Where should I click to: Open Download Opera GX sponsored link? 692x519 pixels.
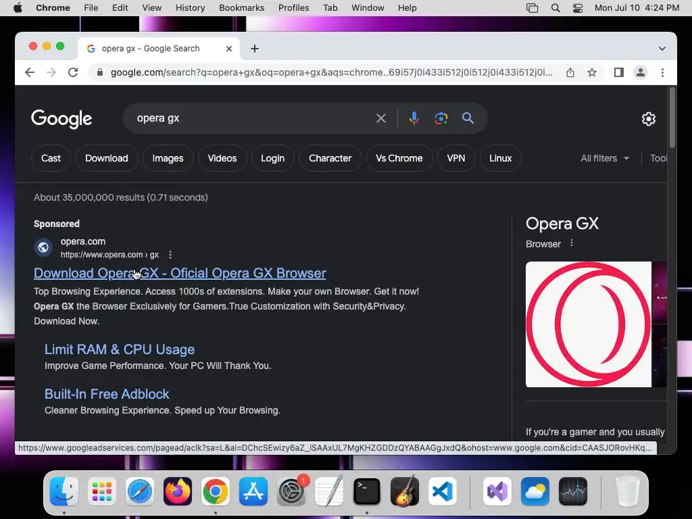tap(180, 273)
